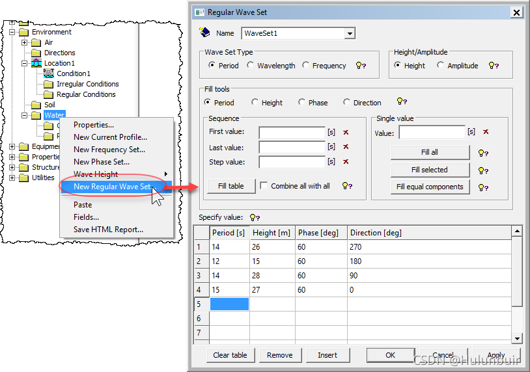
Task: Click the Remove button
Action: tap(279, 355)
